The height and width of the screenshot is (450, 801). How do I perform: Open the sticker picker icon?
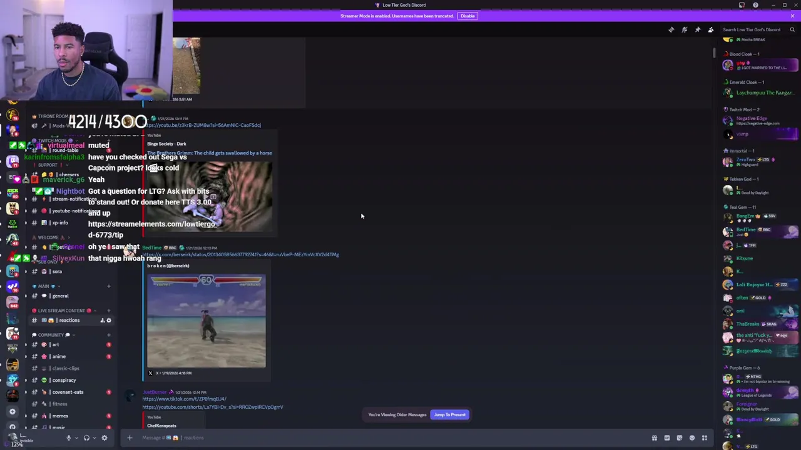coord(680,438)
